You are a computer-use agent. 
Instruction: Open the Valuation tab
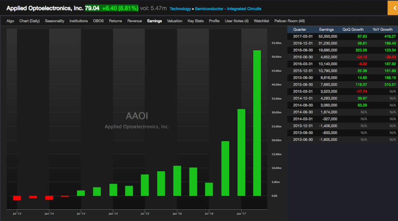coord(175,21)
